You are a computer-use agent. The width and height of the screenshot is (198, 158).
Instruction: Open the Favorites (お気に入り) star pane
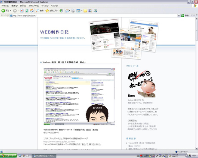pos(51,11)
